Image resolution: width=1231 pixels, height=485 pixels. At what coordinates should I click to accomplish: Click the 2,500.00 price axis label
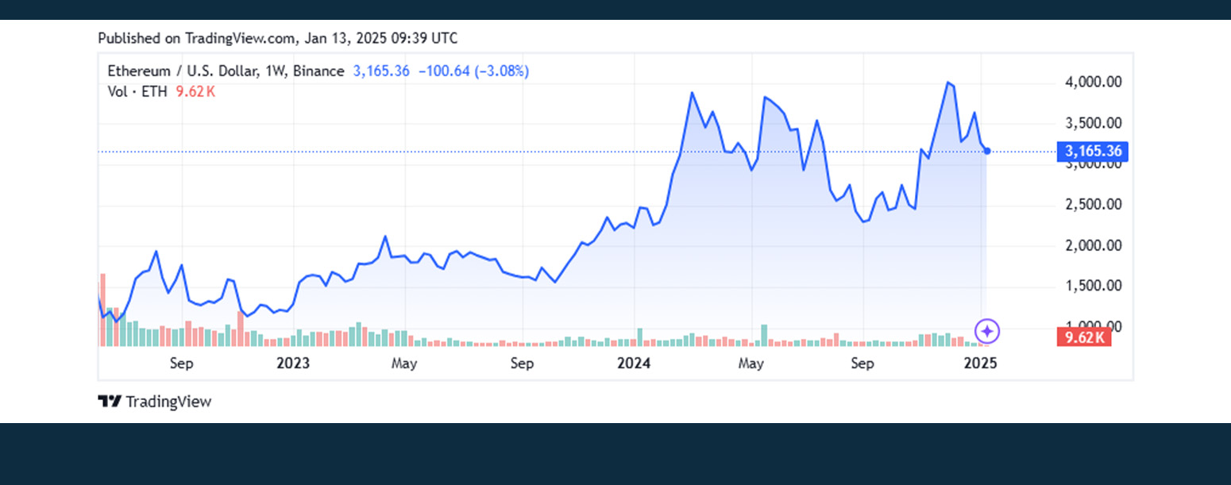[x=1092, y=205]
